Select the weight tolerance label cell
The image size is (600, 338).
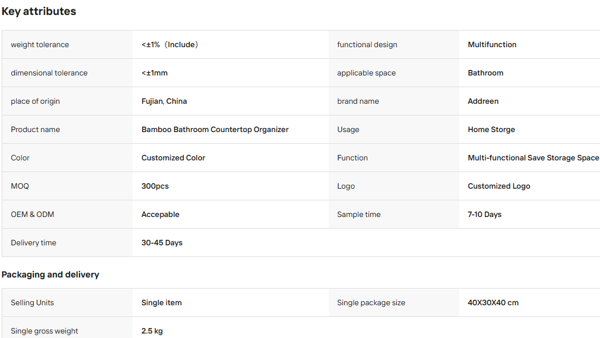(67, 44)
